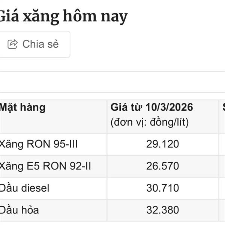Screen dimensions: 225x225
Task: Click the share arrow icon
Action: coord(13,44)
